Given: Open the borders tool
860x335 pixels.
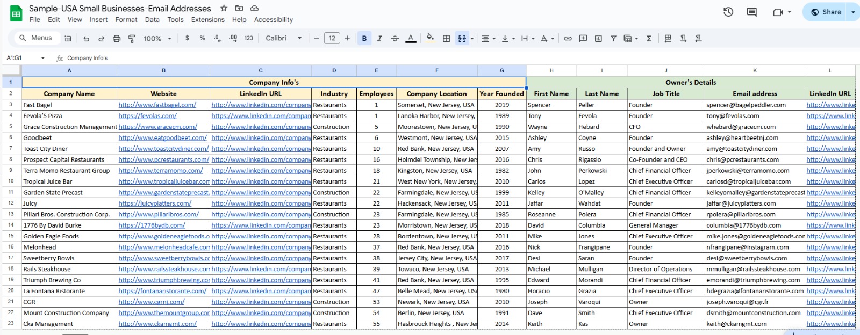Looking at the screenshot, I should [x=446, y=39].
